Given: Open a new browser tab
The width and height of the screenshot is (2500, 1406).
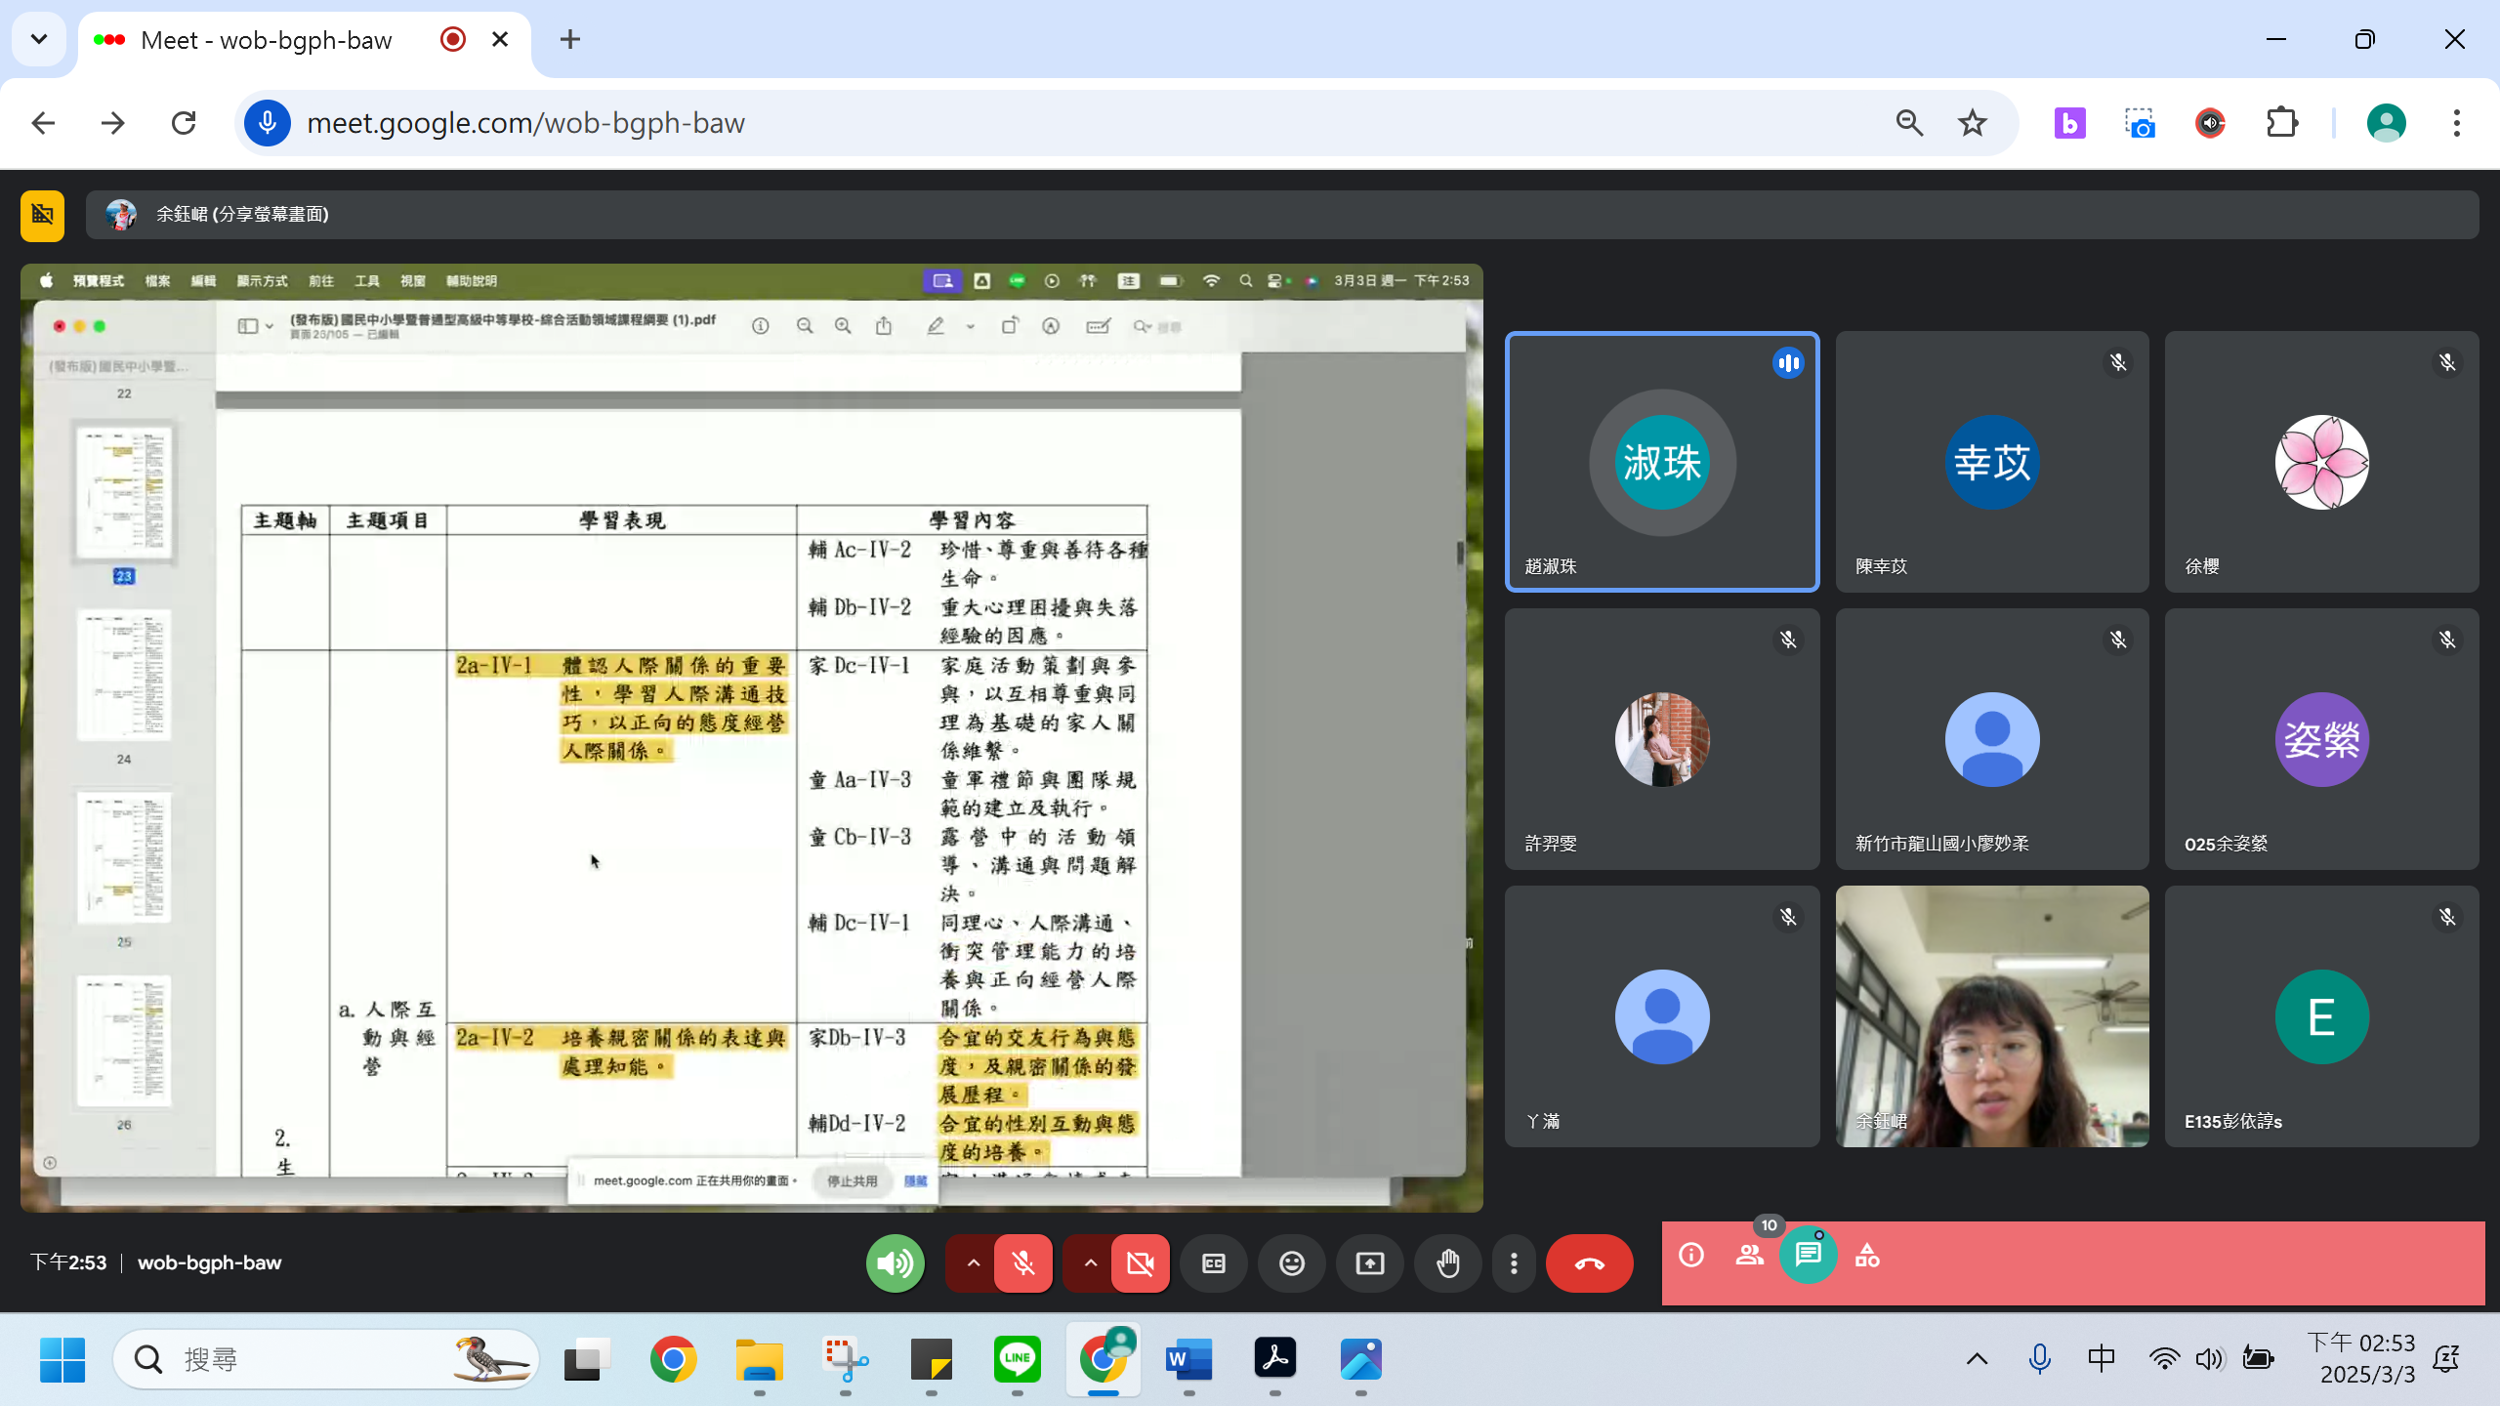Looking at the screenshot, I should 570,39.
